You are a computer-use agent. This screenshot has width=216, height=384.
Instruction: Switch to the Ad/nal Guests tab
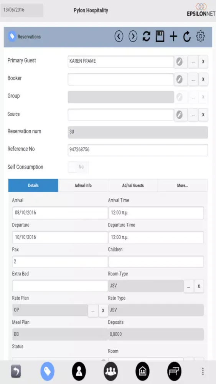[x=133, y=185]
